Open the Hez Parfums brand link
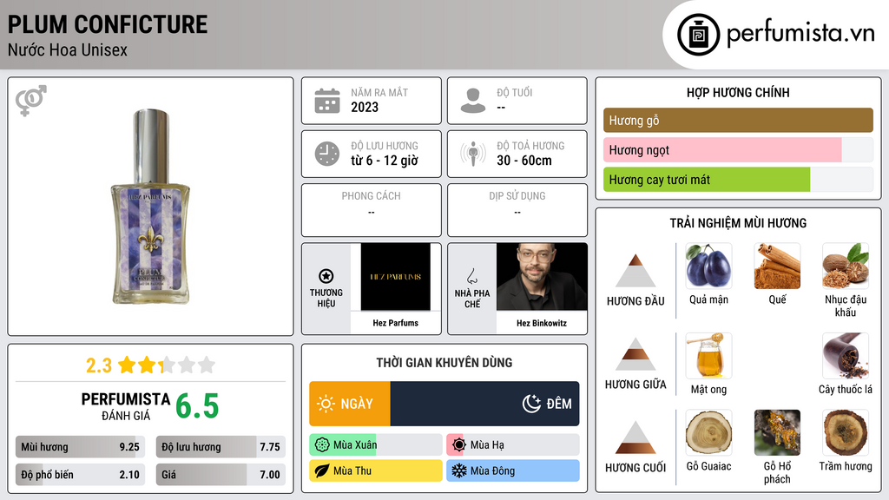This screenshot has height=500, width=889. click(395, 323)
